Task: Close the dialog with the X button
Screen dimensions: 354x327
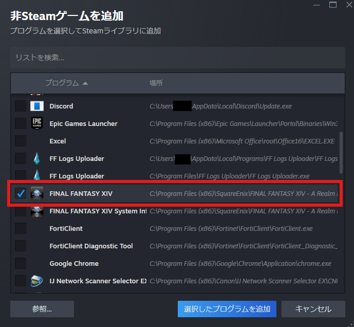Action: point(349,5)
